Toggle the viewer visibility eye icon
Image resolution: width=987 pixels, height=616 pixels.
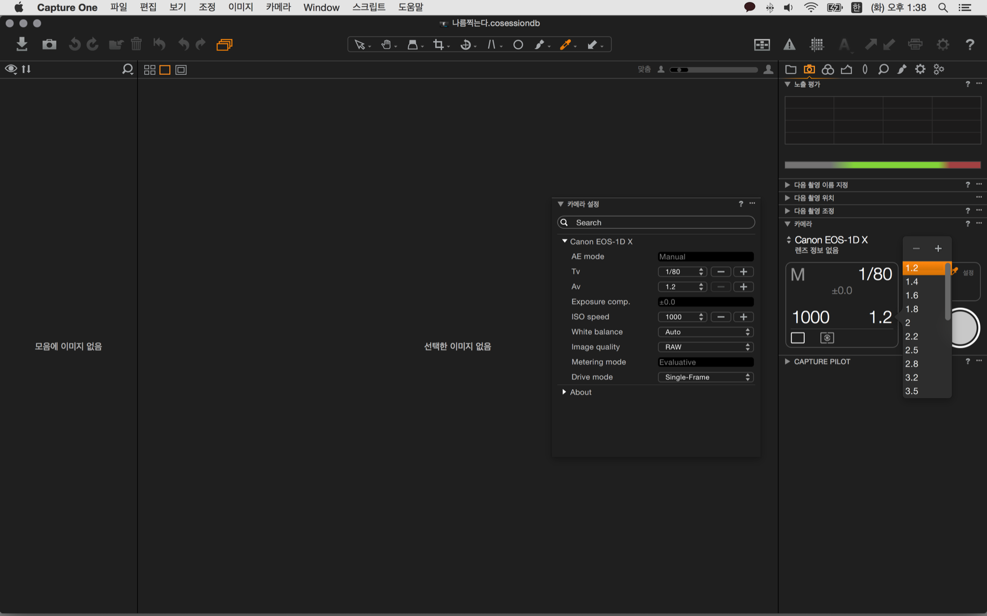pyautogui.click(x=11, y=69)
